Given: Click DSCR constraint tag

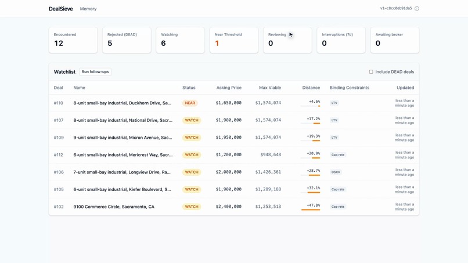Looking at the screenshot, I should [x=336, y=172].
